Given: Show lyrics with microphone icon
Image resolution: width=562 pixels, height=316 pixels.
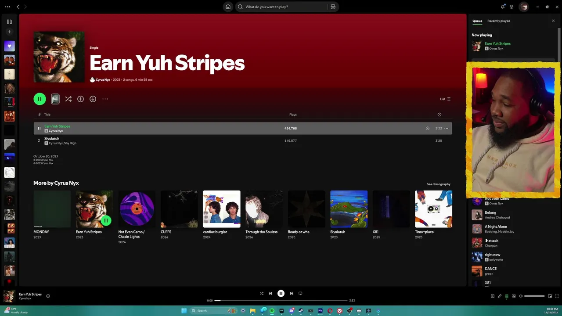Looking at the screenshot, I should click(499, 296).
